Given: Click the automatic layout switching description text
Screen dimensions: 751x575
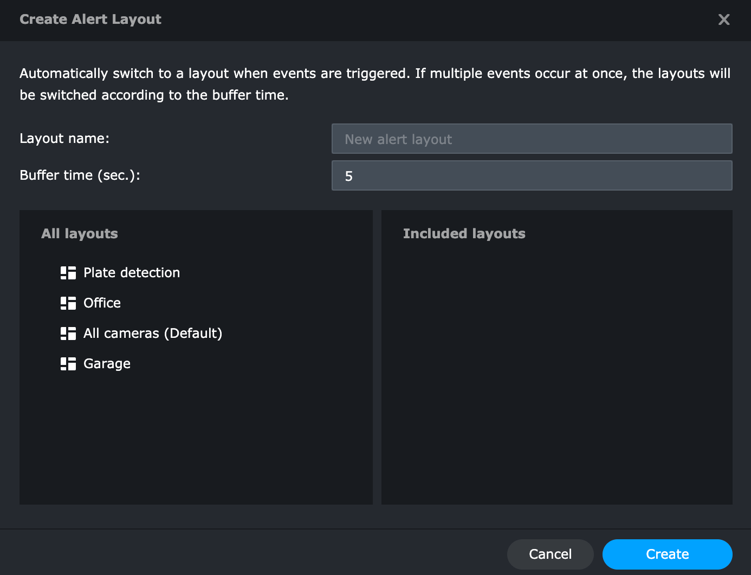Looking at the screenshot, I should [x=375, y=84].
